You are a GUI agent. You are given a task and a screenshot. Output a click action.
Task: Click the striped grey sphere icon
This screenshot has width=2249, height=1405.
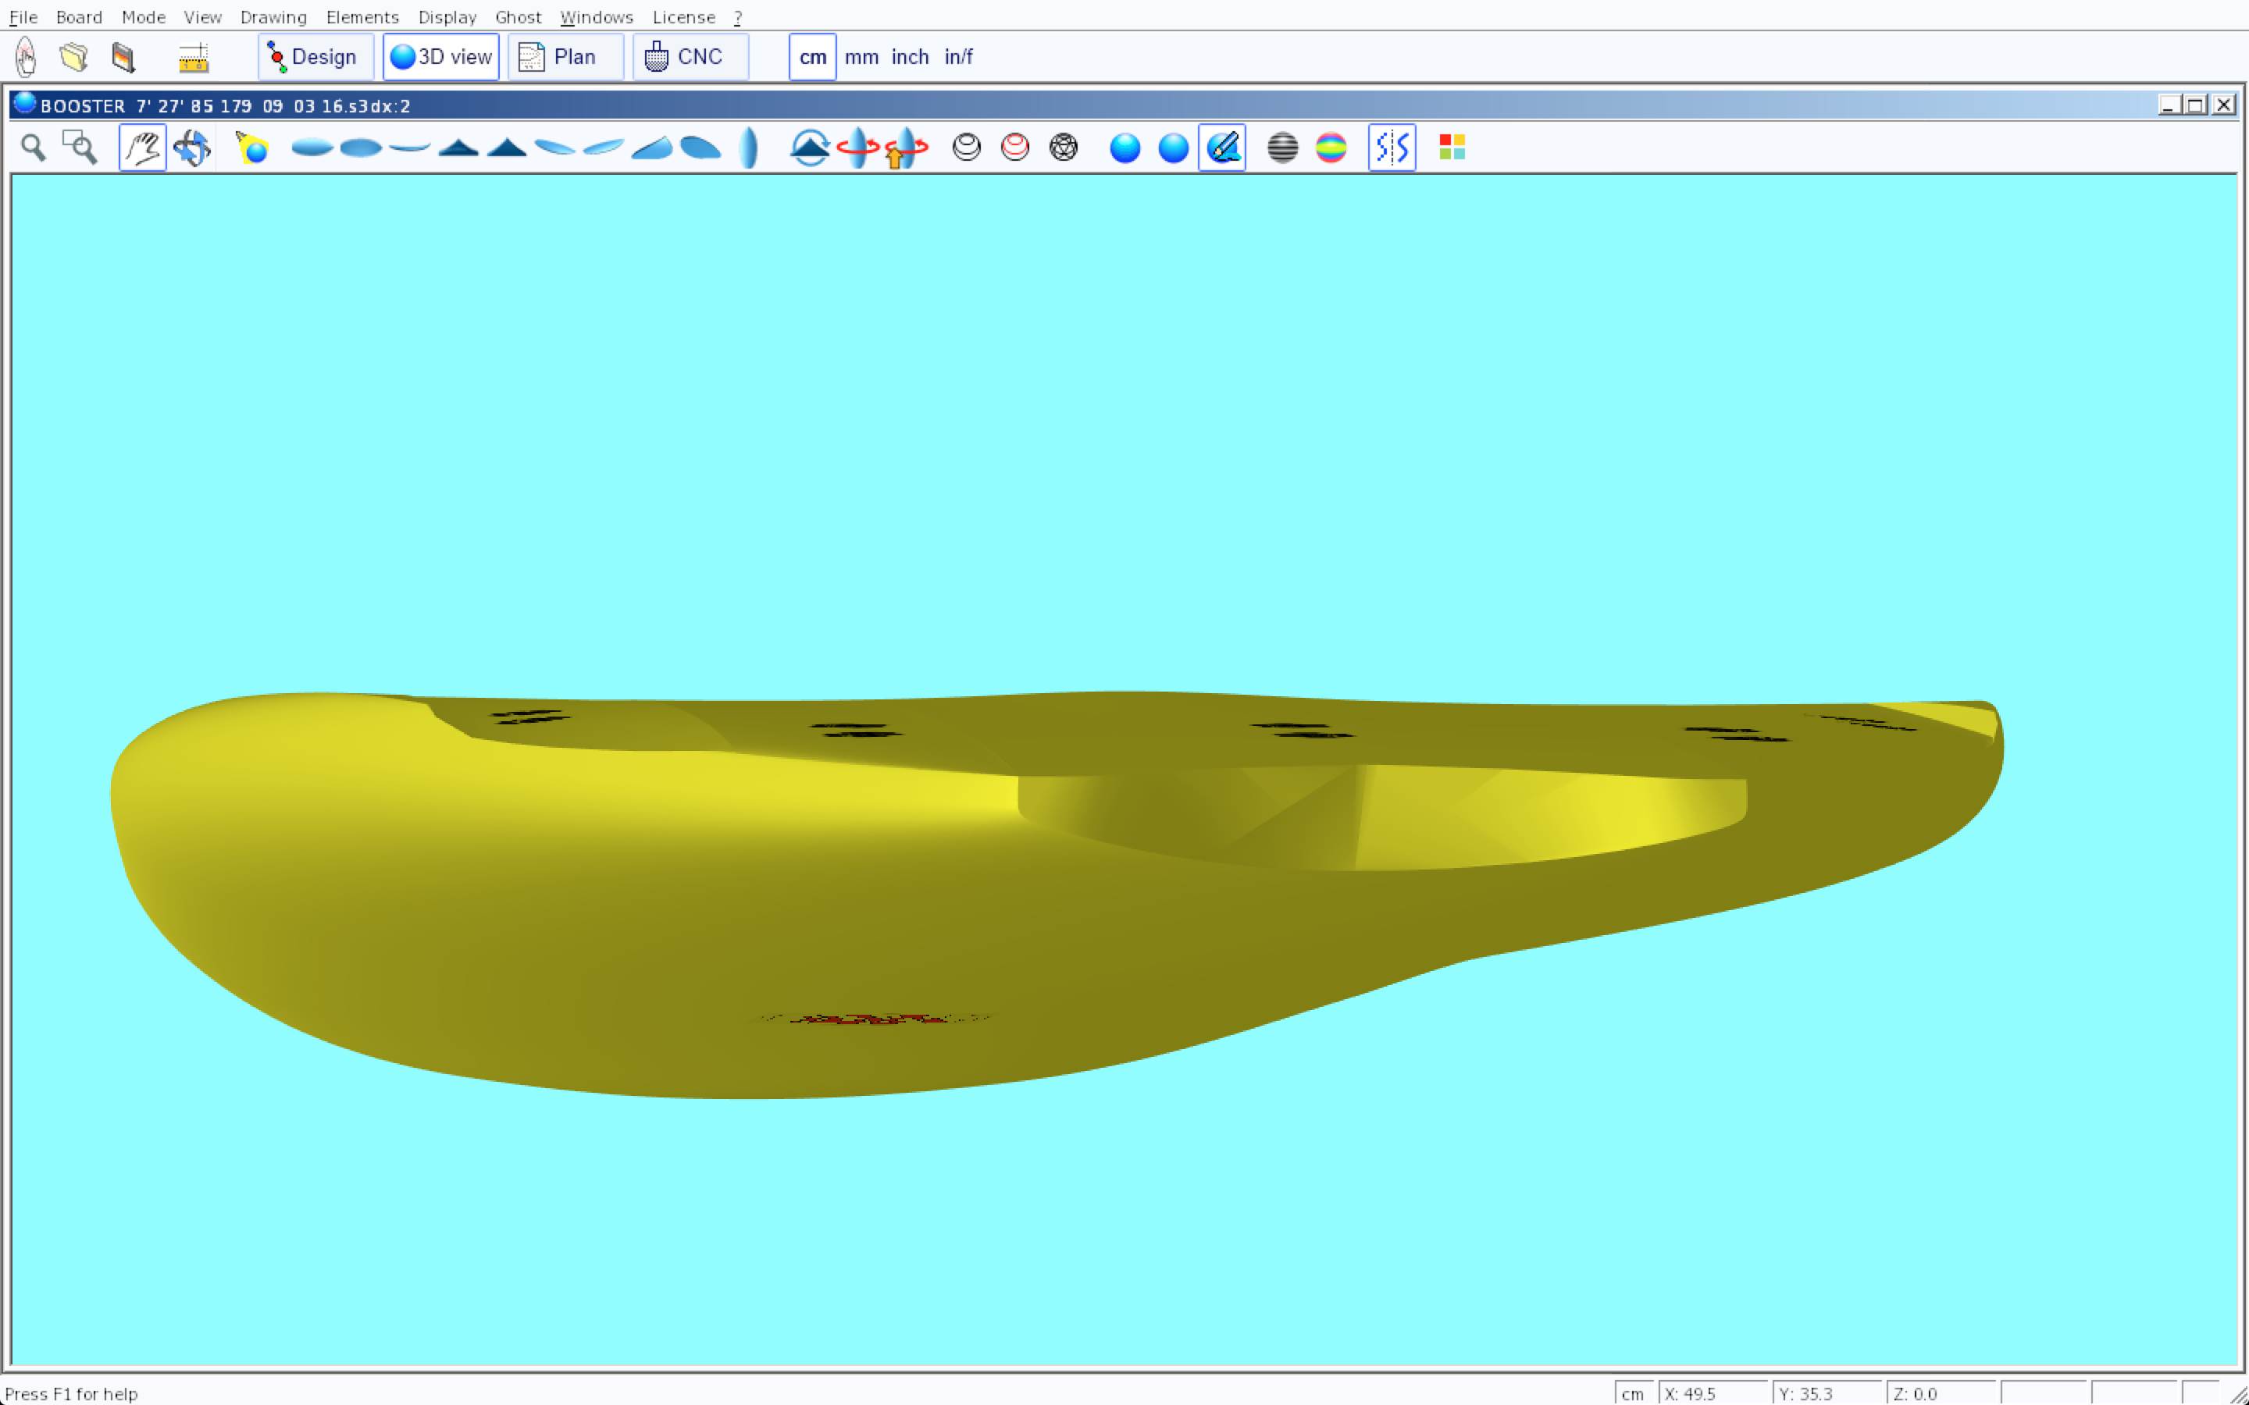click(x=1282, y=148)
